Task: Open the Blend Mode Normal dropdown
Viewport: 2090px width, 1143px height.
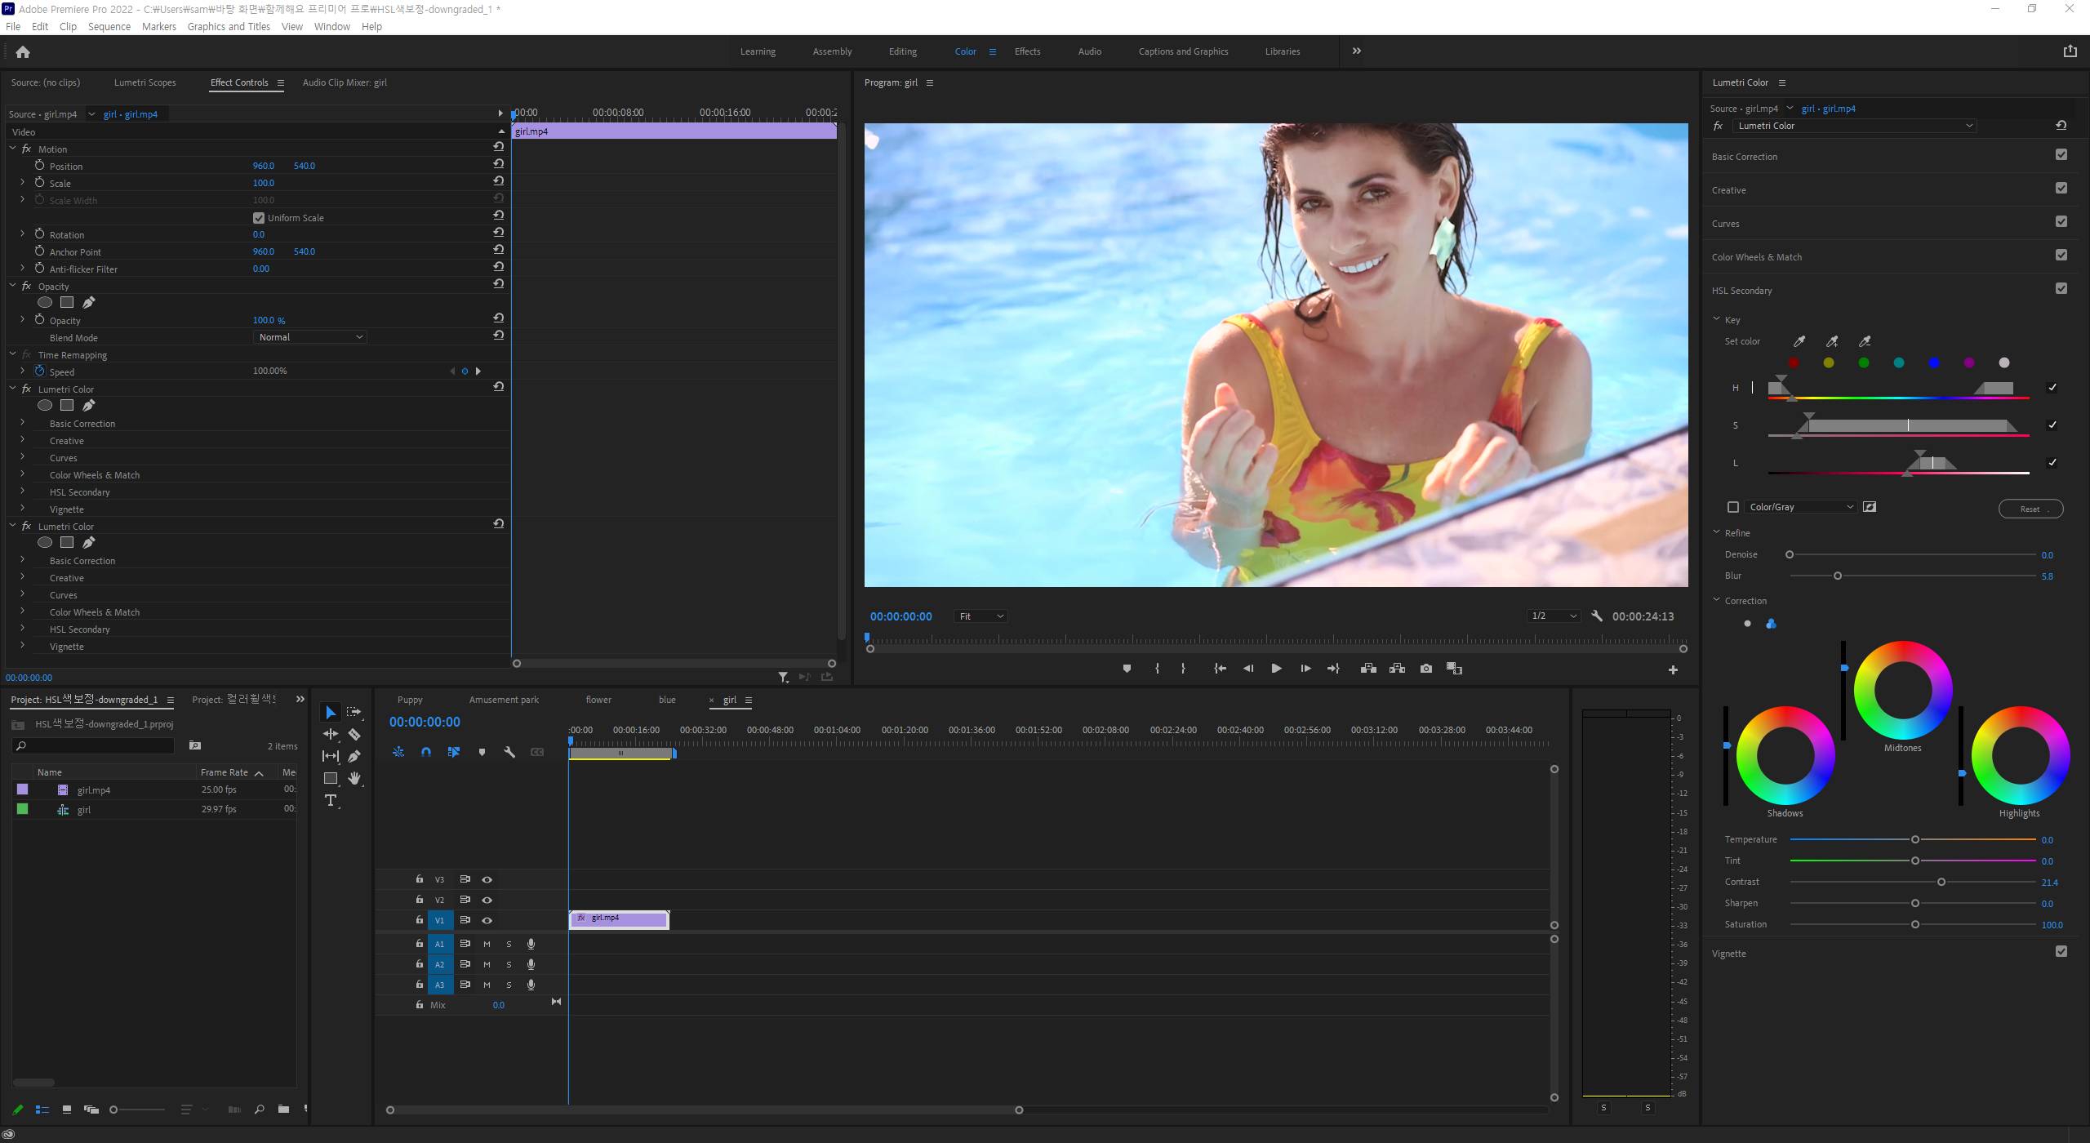Action: [x=309, y=337]
